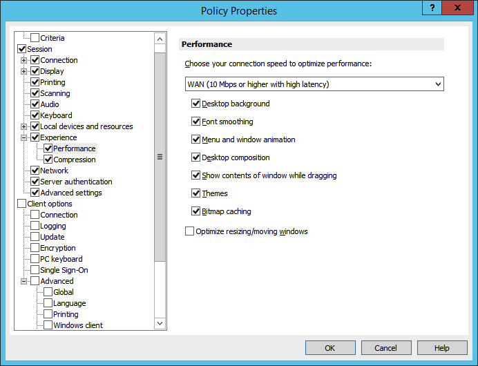Collapse the Advanced node under Client options
The image size is (478, 366).
coord(24,281)
